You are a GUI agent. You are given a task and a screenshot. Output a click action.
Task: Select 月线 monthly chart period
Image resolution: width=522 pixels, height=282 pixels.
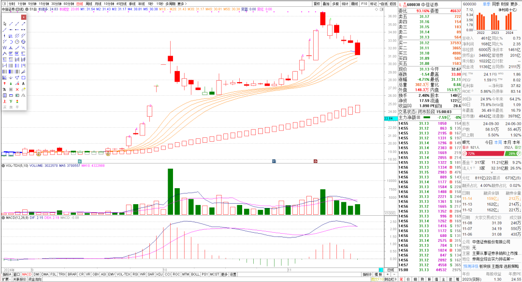[98, 4]
